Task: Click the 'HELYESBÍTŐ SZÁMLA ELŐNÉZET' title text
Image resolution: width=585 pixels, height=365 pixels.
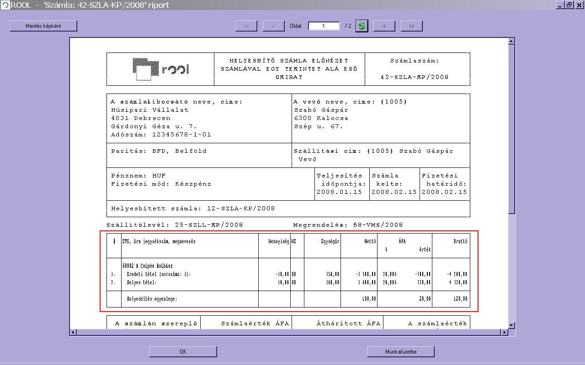Action: [289, 61]
